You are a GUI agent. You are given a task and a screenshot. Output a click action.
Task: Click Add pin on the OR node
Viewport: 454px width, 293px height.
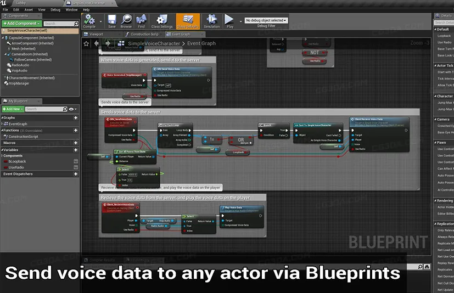[x=245, y=143]
